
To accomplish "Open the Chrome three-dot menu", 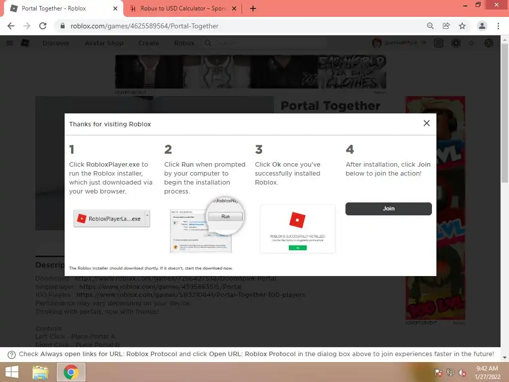I will coord(498,26).
